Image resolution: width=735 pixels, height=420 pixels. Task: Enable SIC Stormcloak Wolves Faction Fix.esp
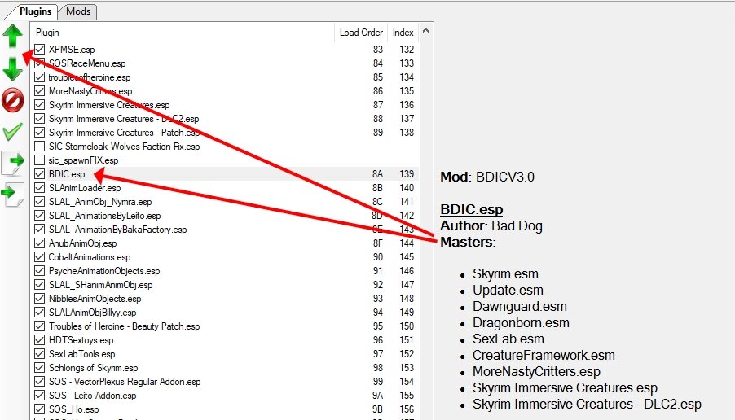40,146
